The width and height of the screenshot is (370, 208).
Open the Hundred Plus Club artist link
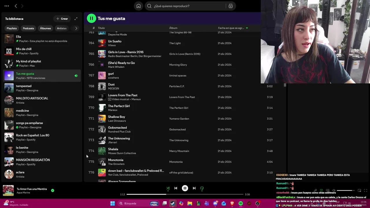(x=119, y=132)
